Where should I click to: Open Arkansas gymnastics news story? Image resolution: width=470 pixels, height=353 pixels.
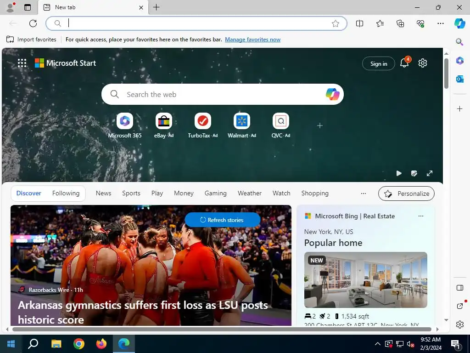143,312
